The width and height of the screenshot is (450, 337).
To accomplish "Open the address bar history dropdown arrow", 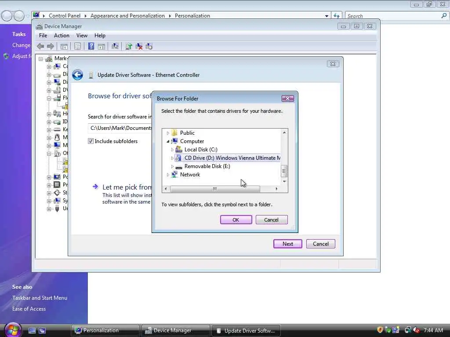I will [327, 16].
